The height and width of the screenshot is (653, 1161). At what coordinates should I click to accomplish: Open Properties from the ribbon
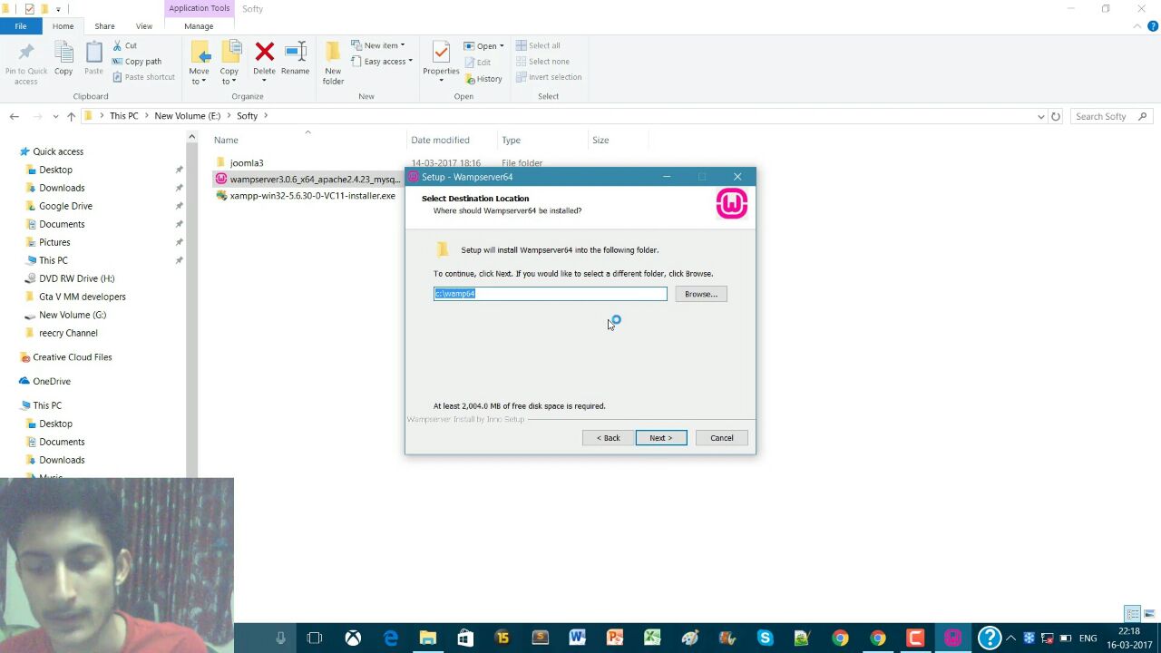tap(441, 62)
